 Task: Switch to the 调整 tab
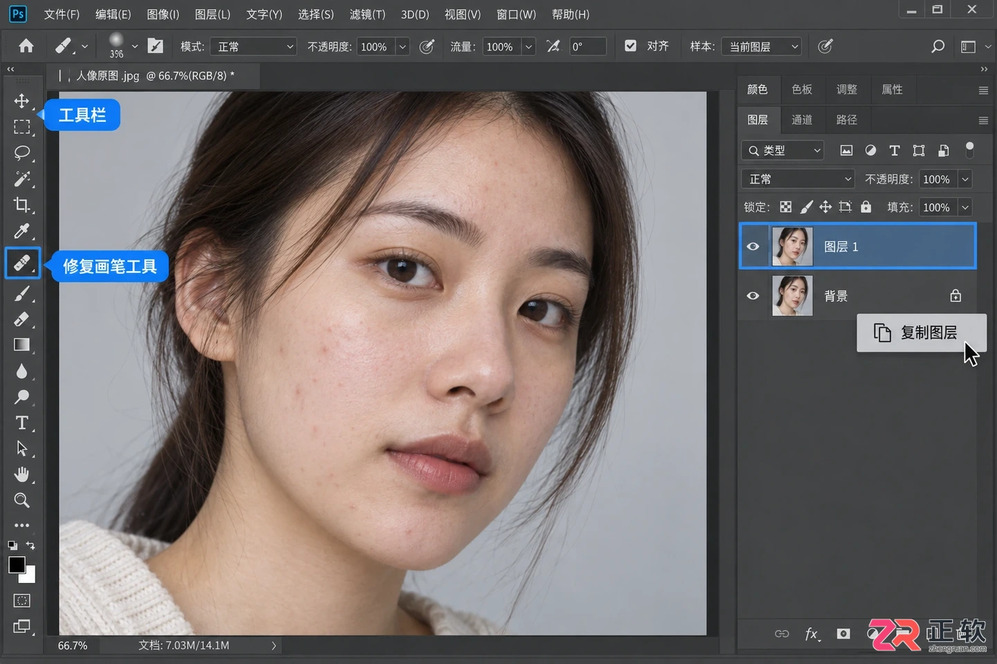847,89
